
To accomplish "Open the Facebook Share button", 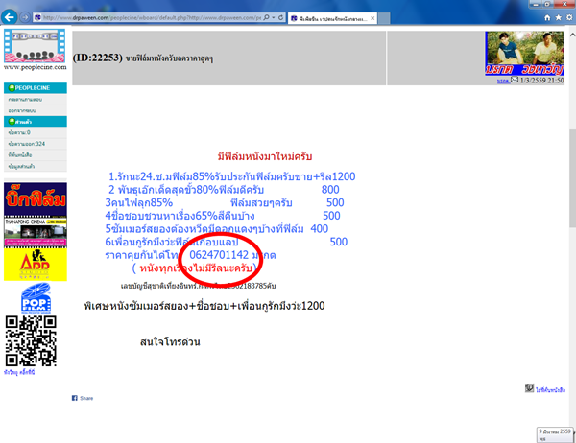I will (83, 398).
